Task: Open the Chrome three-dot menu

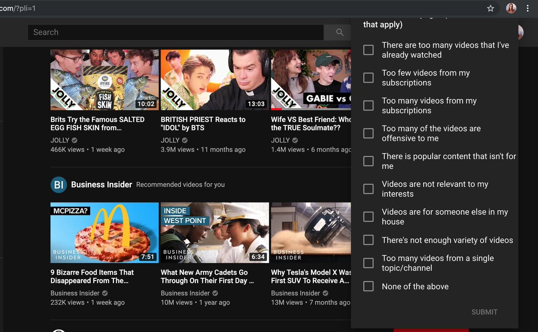Action: coord(528,8)
